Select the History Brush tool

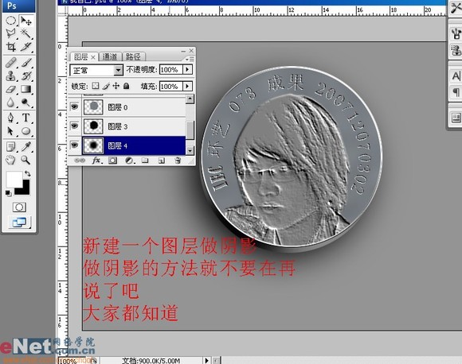click(x=26, y=76)
